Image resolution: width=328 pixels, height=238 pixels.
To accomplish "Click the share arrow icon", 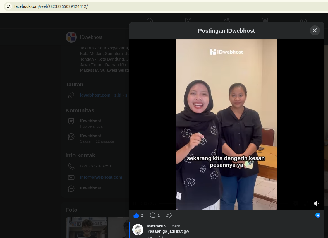I will pos(169,215).
